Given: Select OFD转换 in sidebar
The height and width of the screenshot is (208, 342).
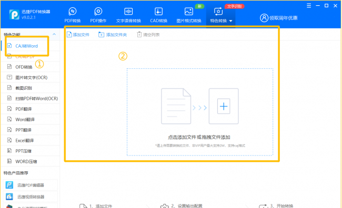Looking at the screenshot, I should tap(31, 67).
